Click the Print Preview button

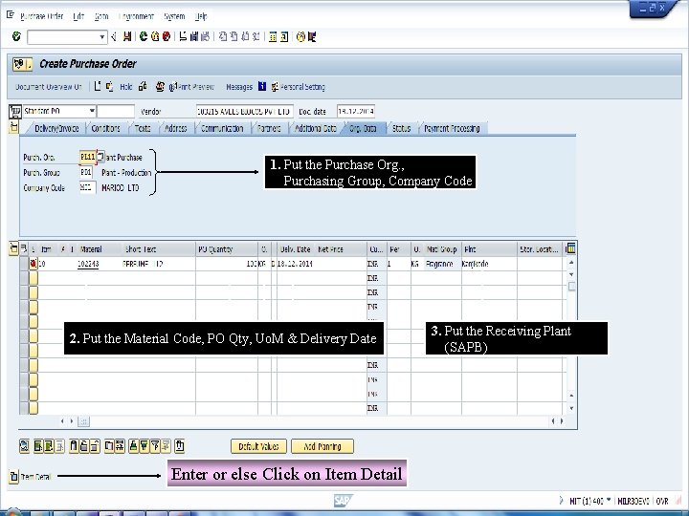[x=191, y=87]
